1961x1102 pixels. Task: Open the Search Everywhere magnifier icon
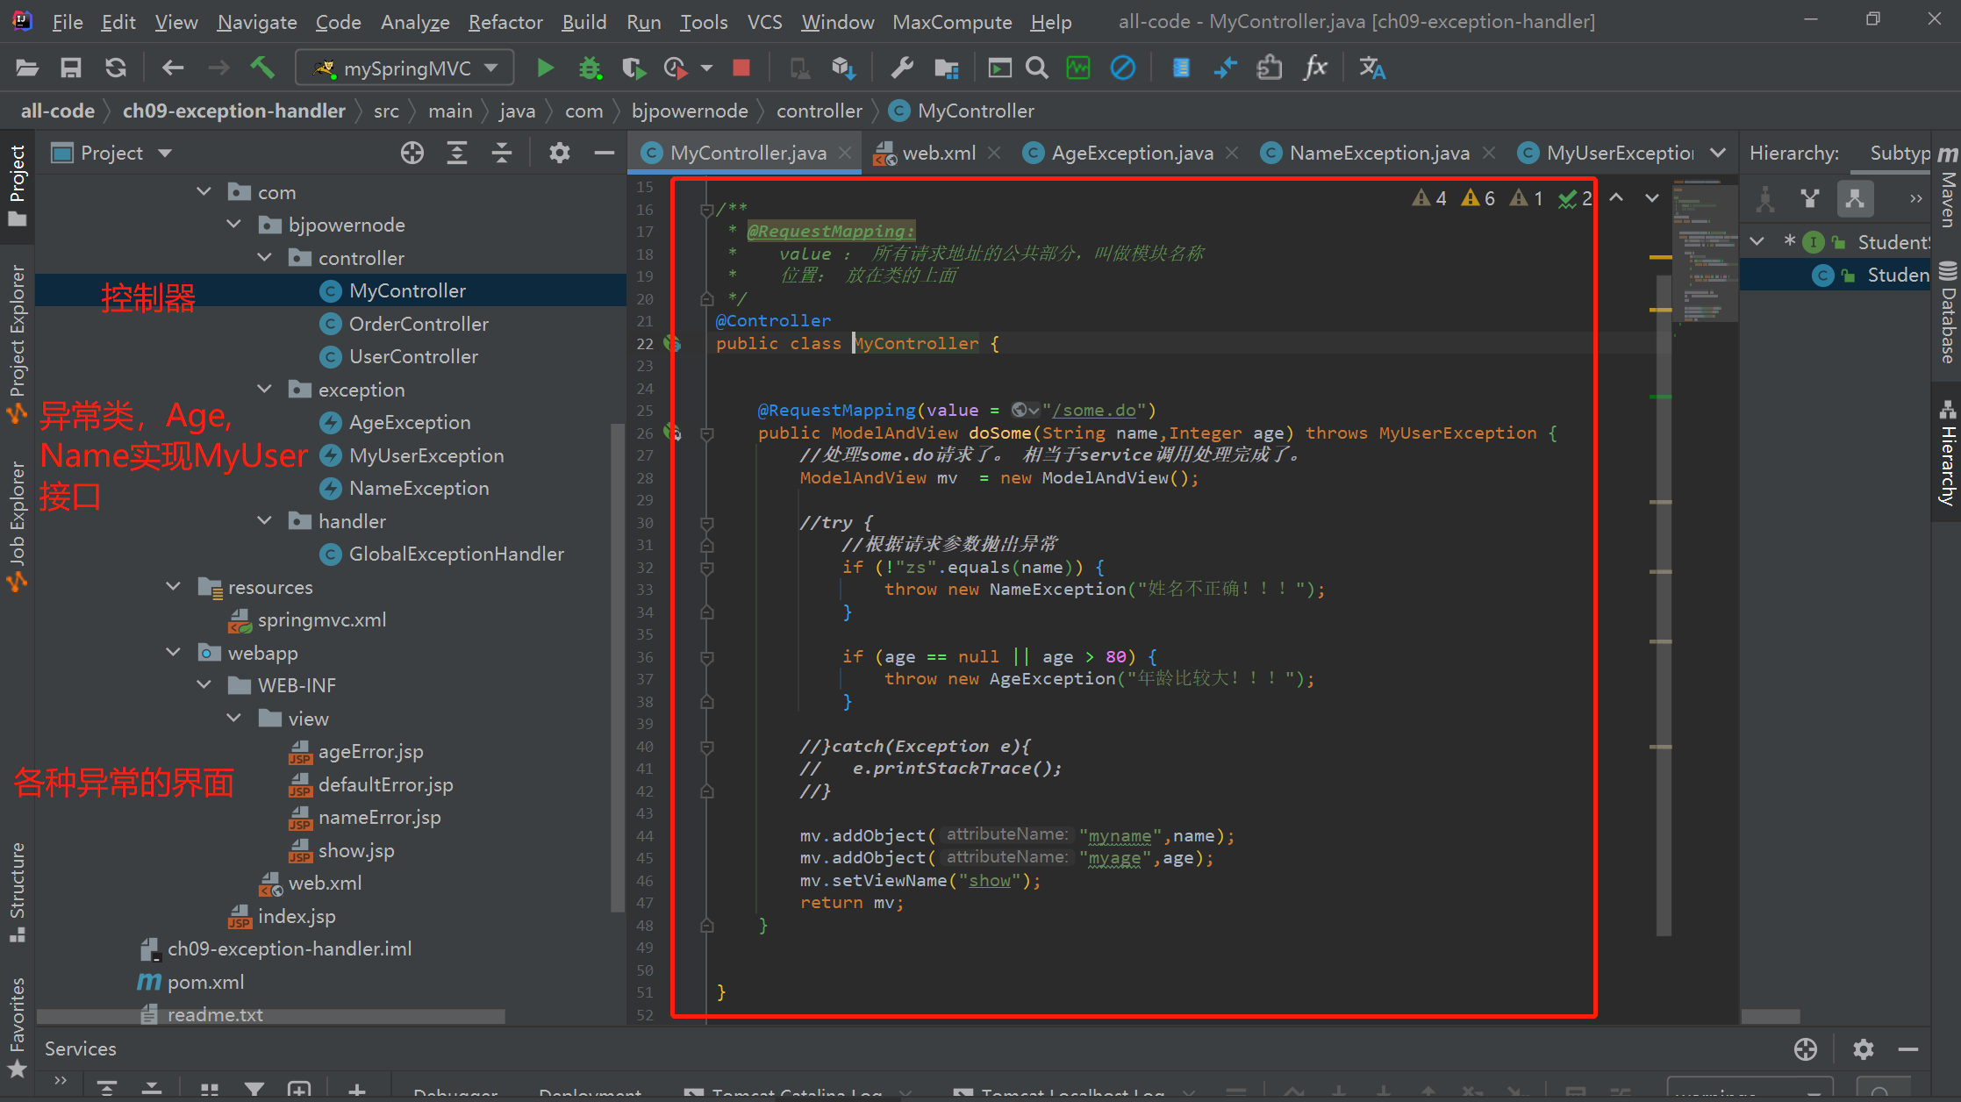(1037, 68)
